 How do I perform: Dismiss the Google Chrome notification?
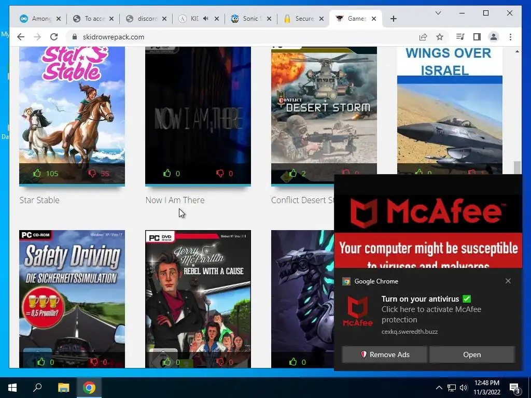tap(508, 281)
